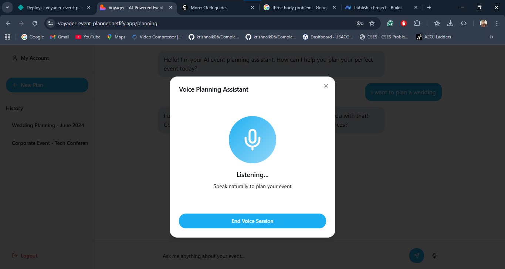Bookmark this page with the star icon
The height and width of the screenshot is (269, 505).
tap(372, 23)
